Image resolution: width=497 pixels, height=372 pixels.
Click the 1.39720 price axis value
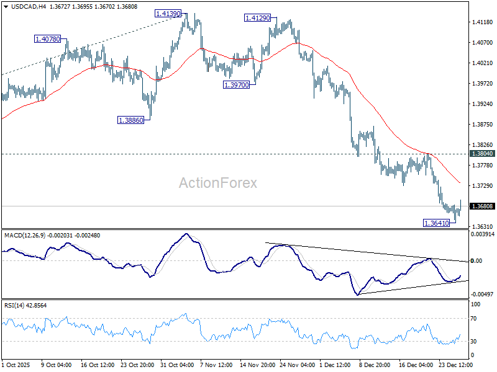point(483,84)
